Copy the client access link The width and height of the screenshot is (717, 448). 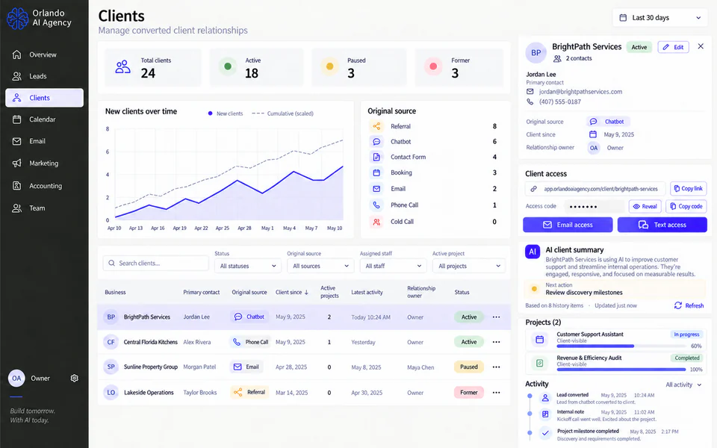point(688,188)
